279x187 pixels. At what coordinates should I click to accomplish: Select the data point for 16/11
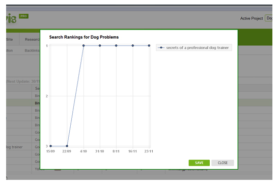click(x=133, y=45)
